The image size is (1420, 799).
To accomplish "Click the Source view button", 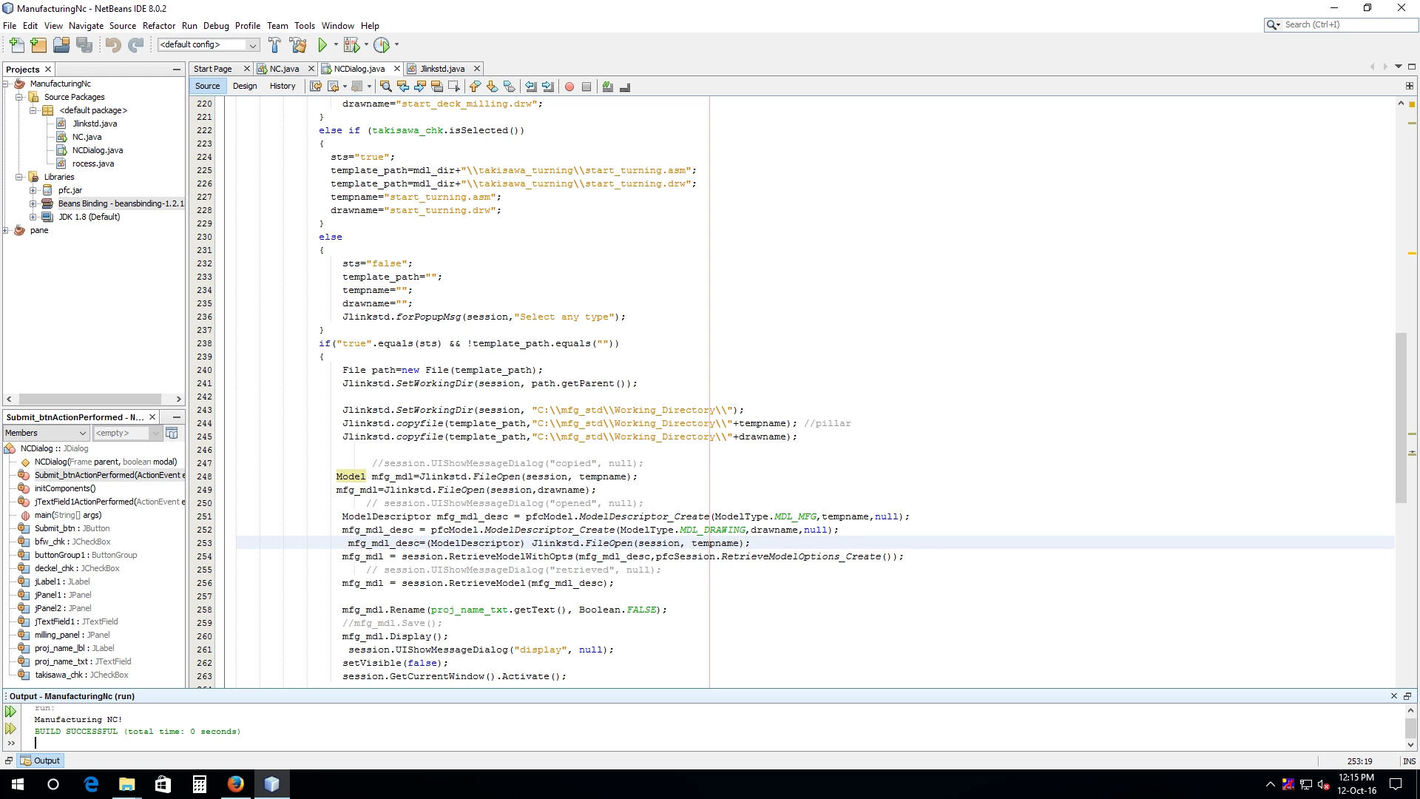I will click(208, 87).
